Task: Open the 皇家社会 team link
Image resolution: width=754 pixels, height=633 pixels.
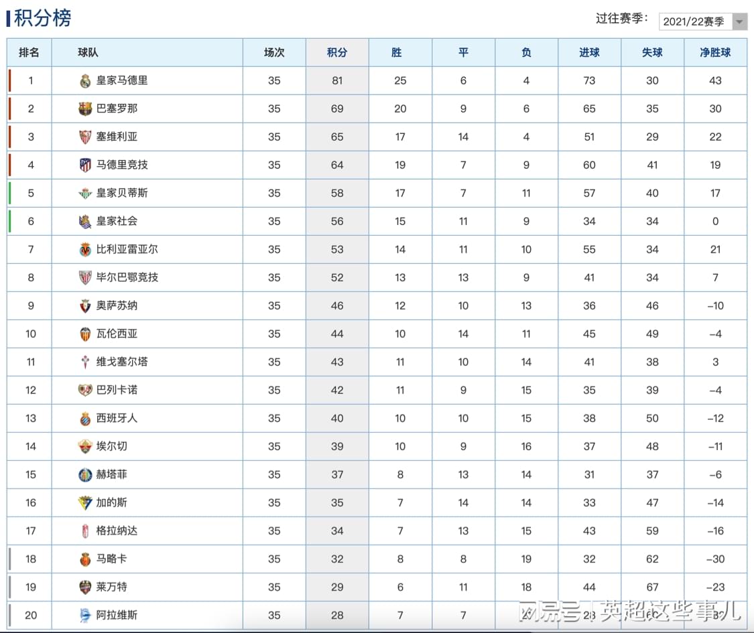Action: click(x=117, y=221)
